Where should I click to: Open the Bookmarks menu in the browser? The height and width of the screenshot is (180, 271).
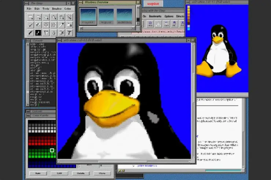click(x=155, y=16)
